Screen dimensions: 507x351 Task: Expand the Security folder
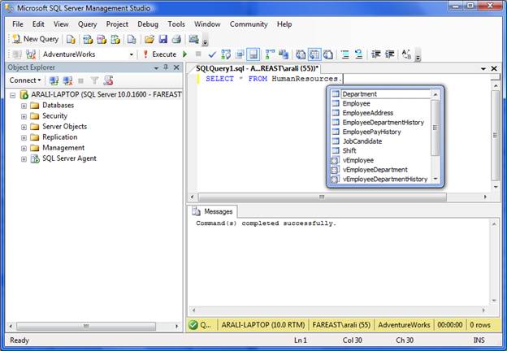pyautogui.click(x=24, y=116)
